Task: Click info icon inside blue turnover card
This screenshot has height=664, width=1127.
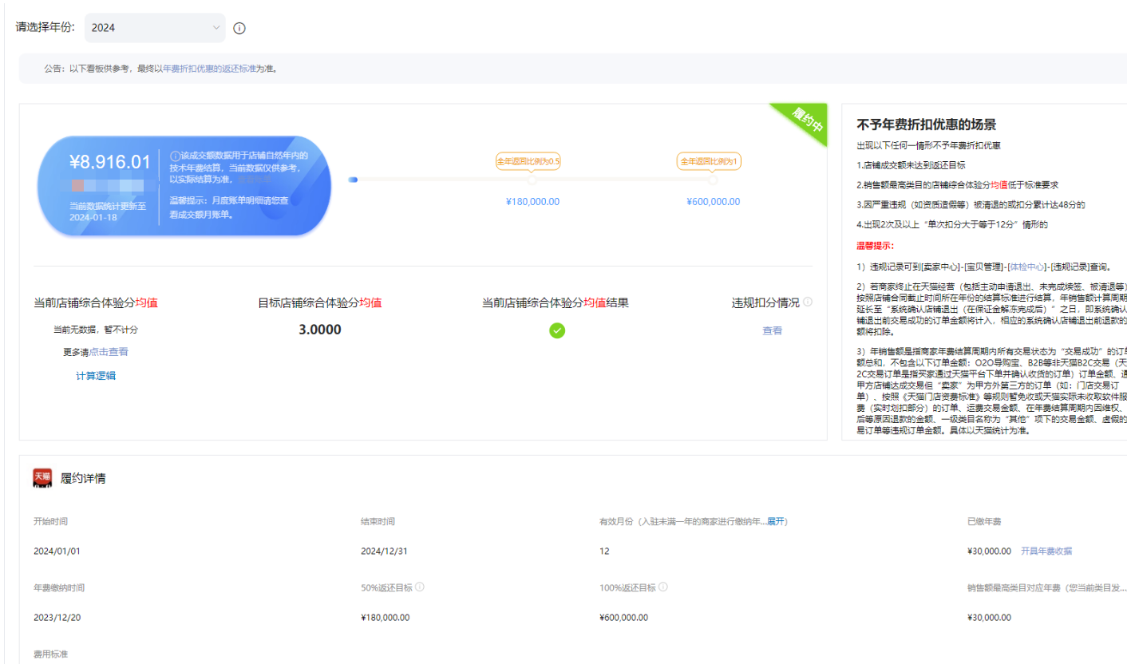Action: point(175,156)
